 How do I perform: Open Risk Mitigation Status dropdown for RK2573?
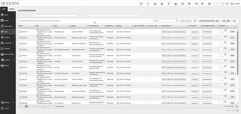coord(207,32)
